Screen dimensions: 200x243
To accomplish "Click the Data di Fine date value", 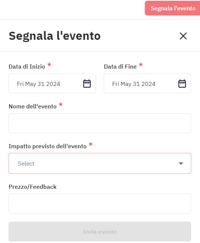I will pos(134,84).
